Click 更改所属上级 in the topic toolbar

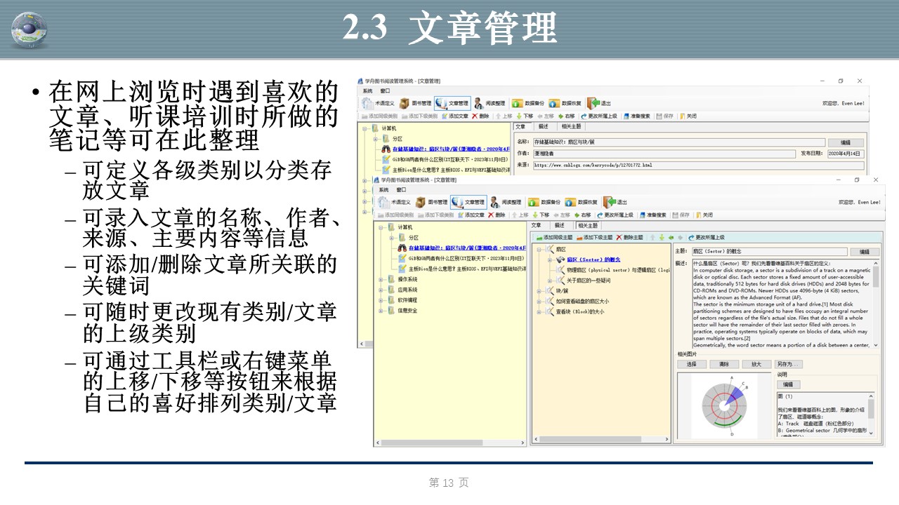click(x=707, y=238)
